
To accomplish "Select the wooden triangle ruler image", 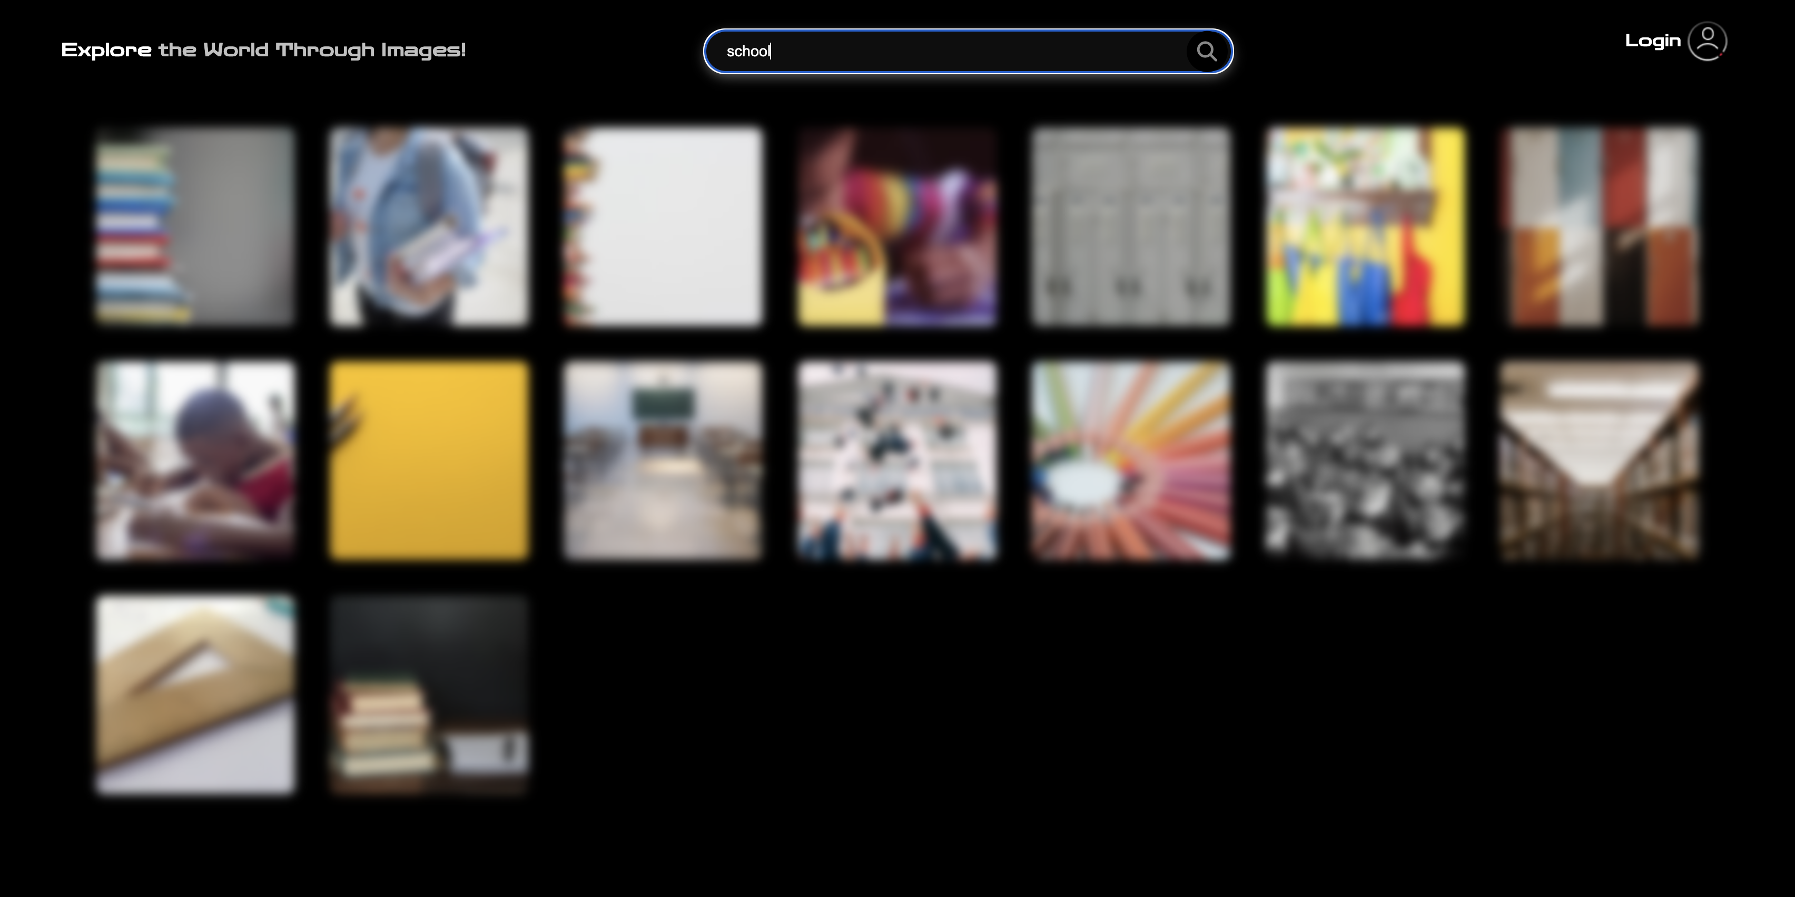I will [196, 694].
